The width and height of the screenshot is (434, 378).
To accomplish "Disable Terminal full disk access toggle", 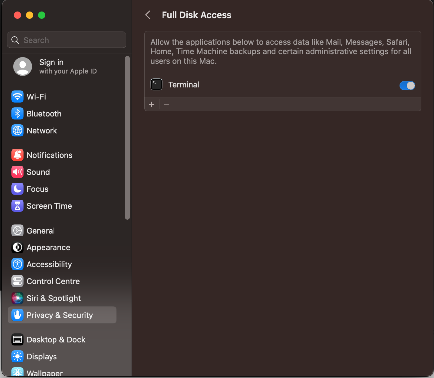I will (x=407, y=86).
